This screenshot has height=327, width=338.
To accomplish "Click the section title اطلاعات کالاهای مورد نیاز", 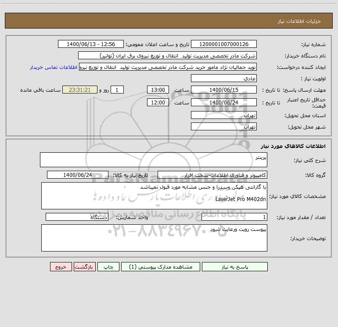I will [x=293, y=146].
